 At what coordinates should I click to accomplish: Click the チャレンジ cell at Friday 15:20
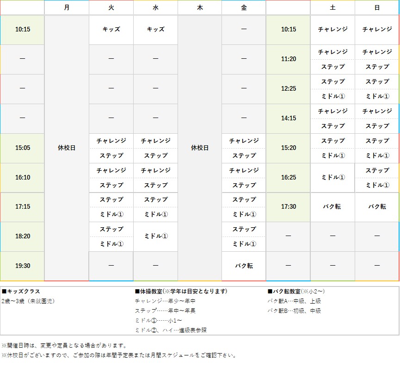243,141
